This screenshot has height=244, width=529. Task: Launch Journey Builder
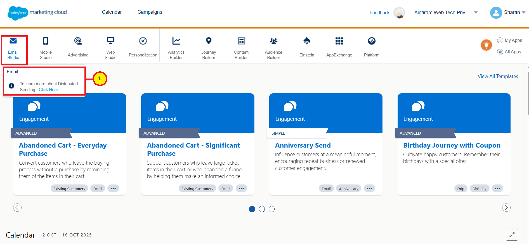(x=209, y=48)
